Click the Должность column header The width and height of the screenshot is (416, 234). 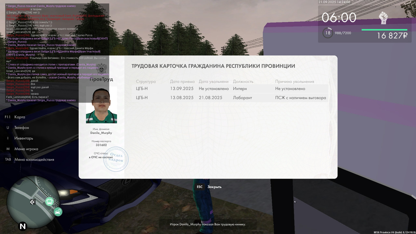click(x=243, y=82)
